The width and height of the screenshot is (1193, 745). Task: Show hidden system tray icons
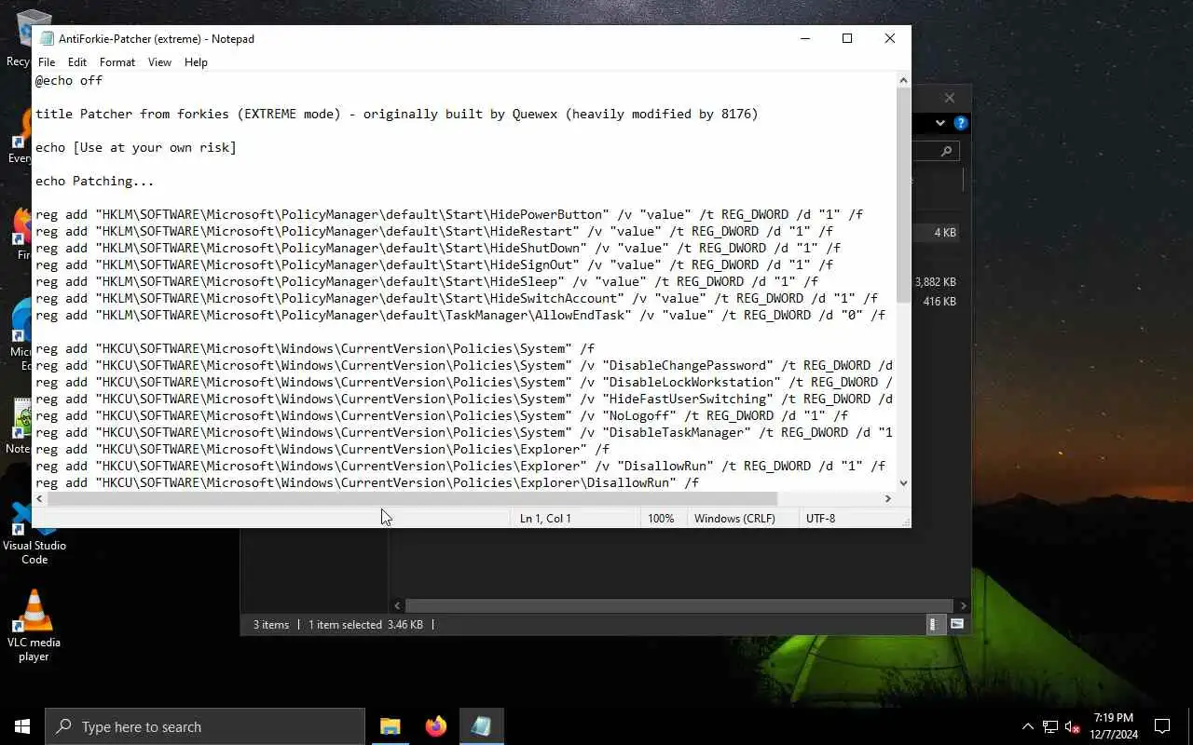coord(1027,726)
